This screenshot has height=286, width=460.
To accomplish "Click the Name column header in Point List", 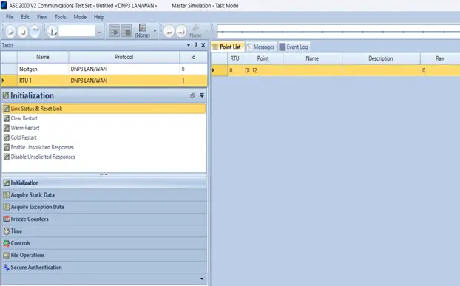I will [312, 58].
